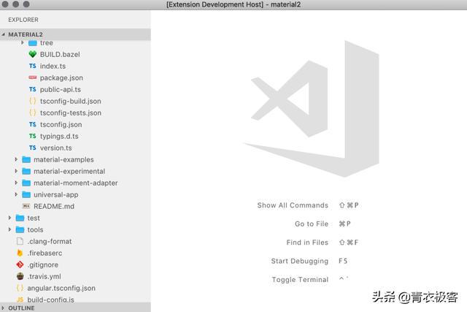This screenshot has height=312, width=467.
Task: Click the TS icon next to index.ts
Action: [32, 66]
